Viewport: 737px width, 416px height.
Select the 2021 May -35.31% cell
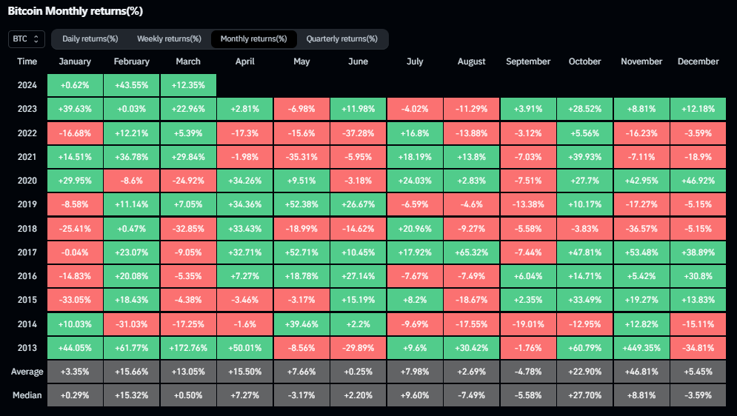coord(301,157)
